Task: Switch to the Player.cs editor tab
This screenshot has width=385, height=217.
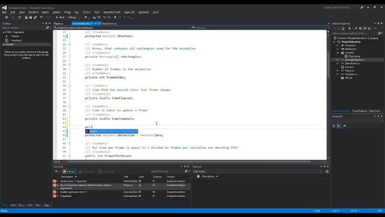Action: point(58,24)
